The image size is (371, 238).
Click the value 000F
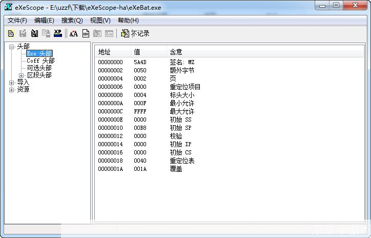140,103
